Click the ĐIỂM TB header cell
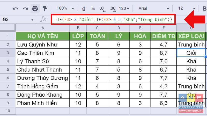 pos(164,36)
